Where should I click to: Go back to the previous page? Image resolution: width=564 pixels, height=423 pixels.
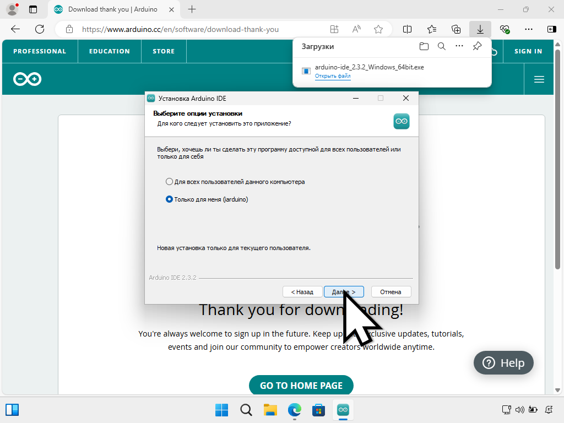[x=15, y=29]
